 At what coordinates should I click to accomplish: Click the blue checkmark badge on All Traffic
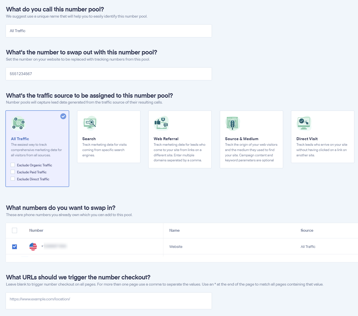63,116
